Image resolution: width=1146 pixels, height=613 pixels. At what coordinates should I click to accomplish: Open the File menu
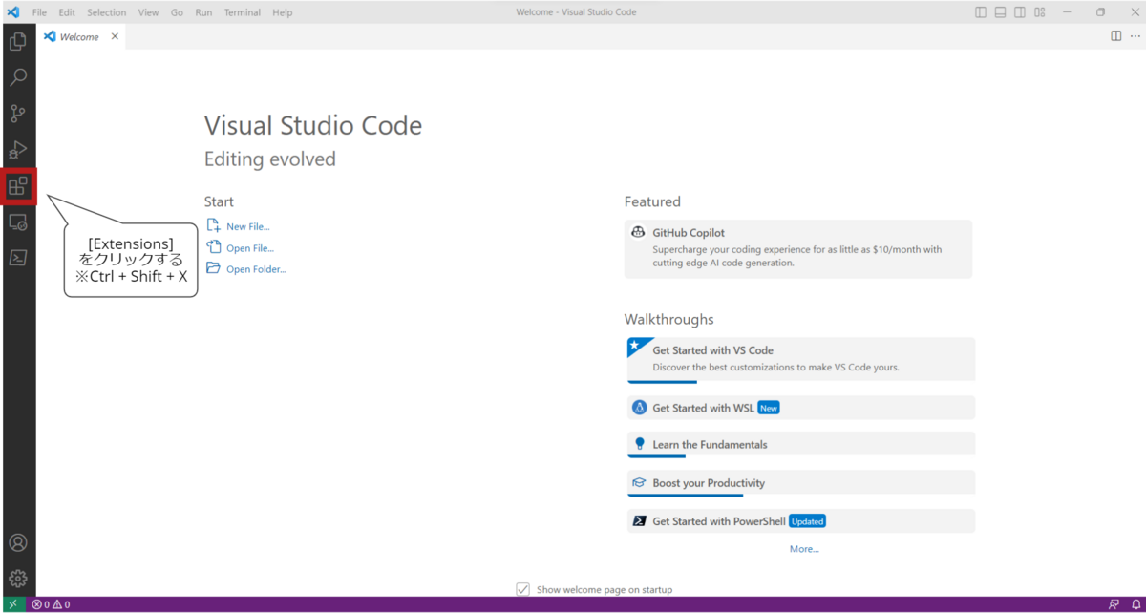tap(39, 12)
